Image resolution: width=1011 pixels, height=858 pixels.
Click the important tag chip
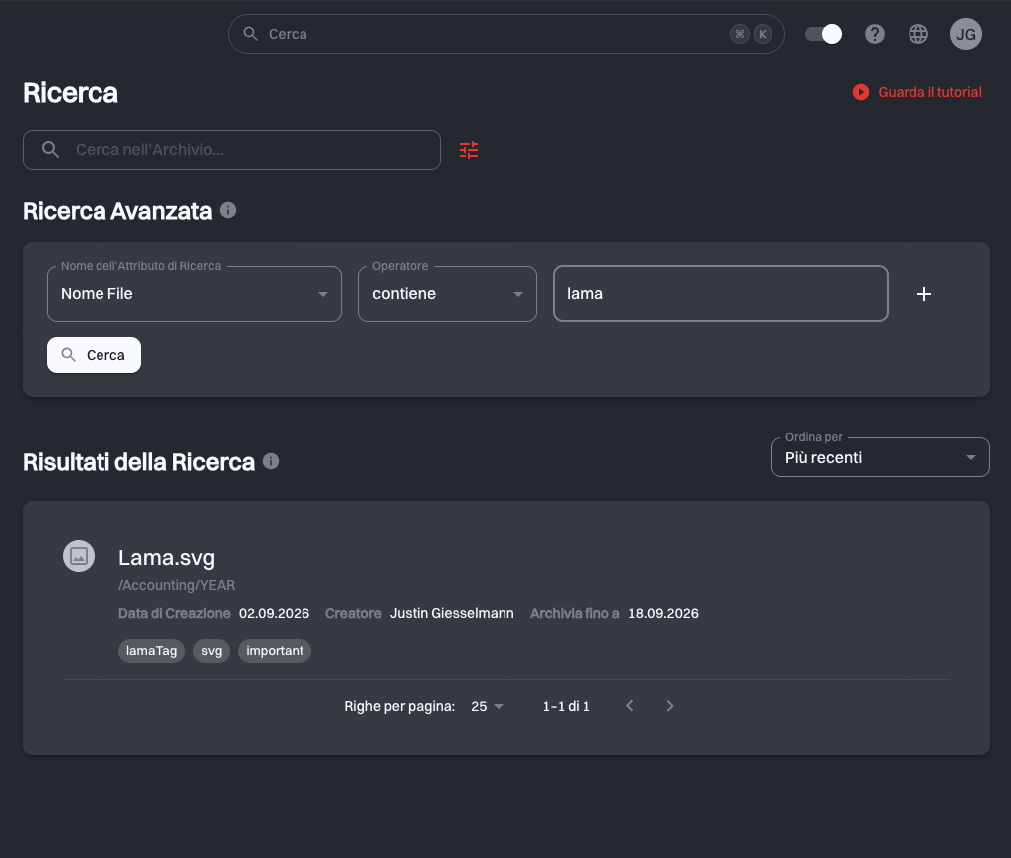point(275,651)
